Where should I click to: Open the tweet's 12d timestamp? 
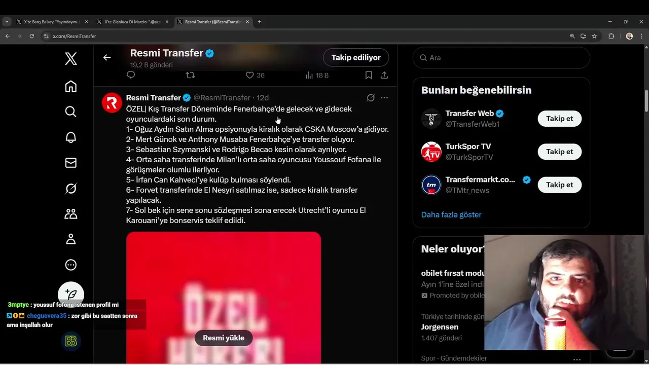pos(263,98)
